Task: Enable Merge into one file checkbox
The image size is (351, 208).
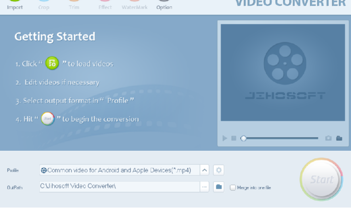Action: click(x=233, y=187)
